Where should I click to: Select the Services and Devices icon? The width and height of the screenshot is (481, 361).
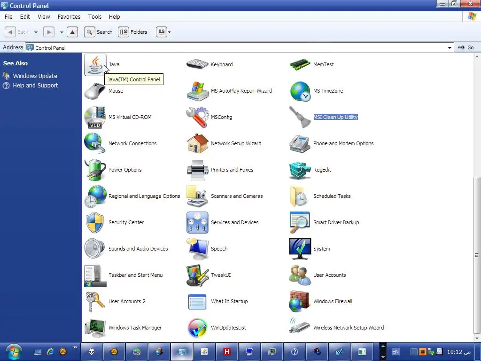pyautogui.click(x=197, y=222)
